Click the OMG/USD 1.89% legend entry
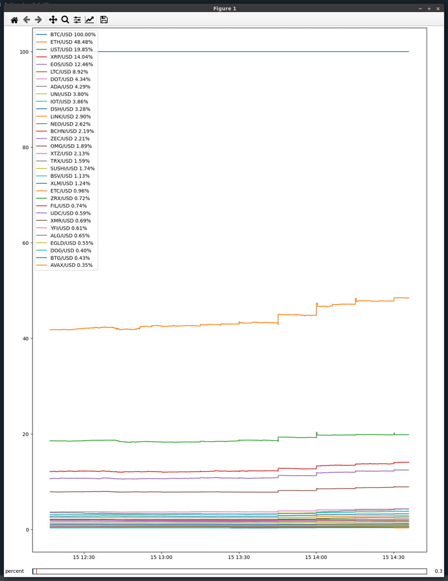448x581 pixels. pos(64,146)
